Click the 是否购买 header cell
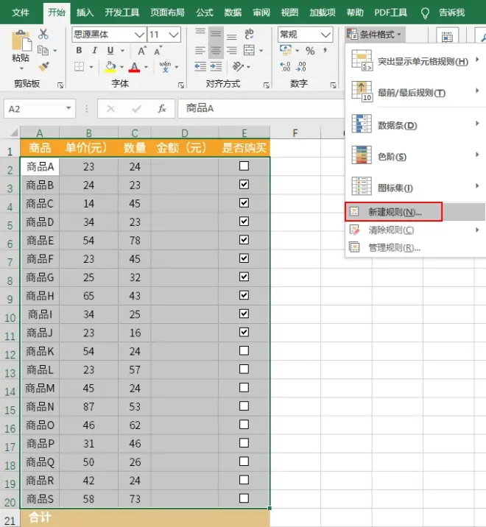 [244, 147]
